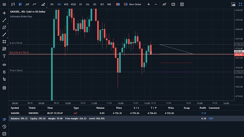Open the trade history clock icon
This screenshot has height=137, width=244.
(x=4, y=127)
